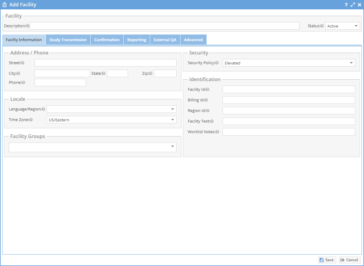Screen dimensions: 364x266
Task: Click the help icon beside Security Policy
Action: (x=217, y=63)
